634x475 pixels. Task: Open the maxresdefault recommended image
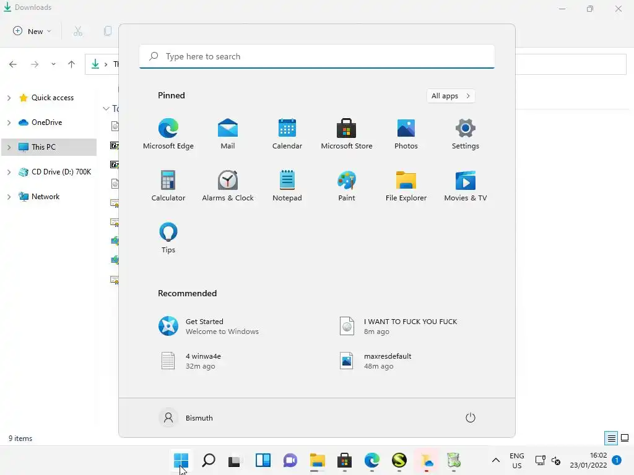(x=375, y=361)
